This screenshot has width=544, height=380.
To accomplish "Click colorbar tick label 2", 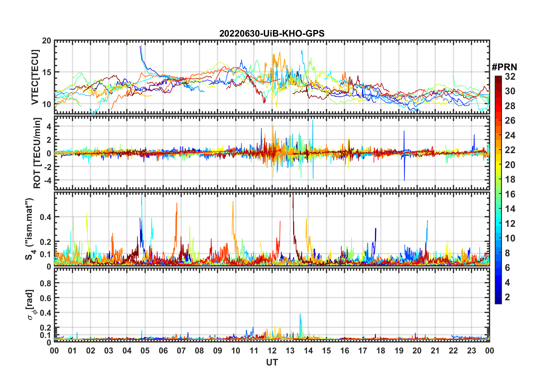I will (507, 297).
